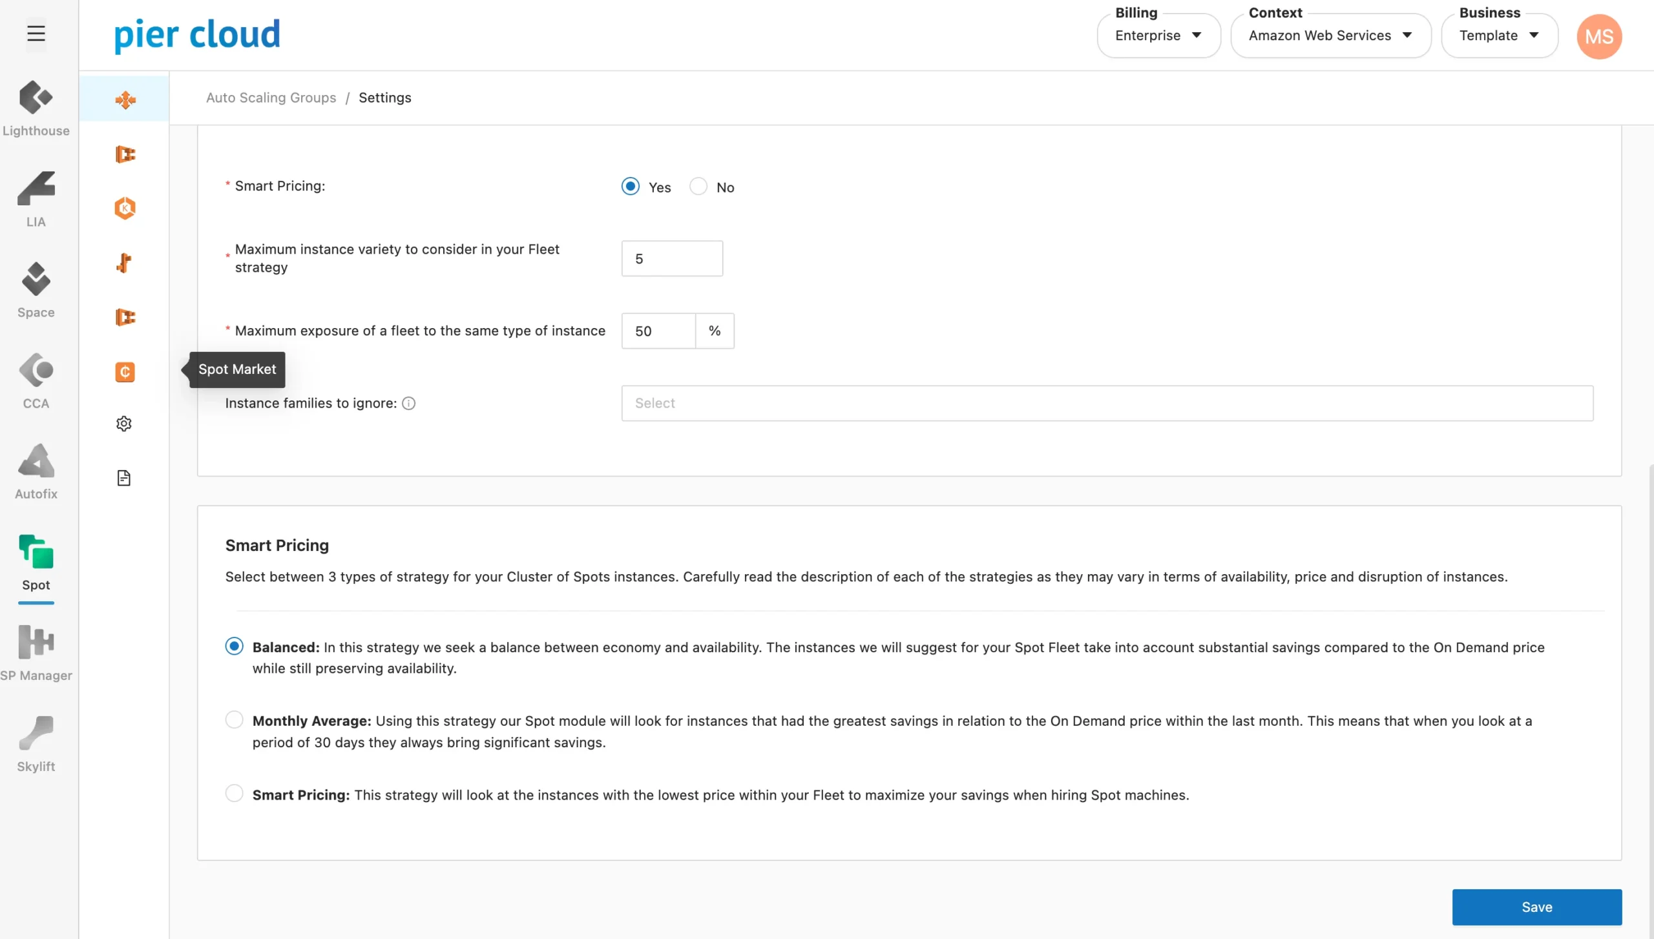Screen dimensions: 1654x939
Task: Open the hamburger menu
Action: [36, 34]
